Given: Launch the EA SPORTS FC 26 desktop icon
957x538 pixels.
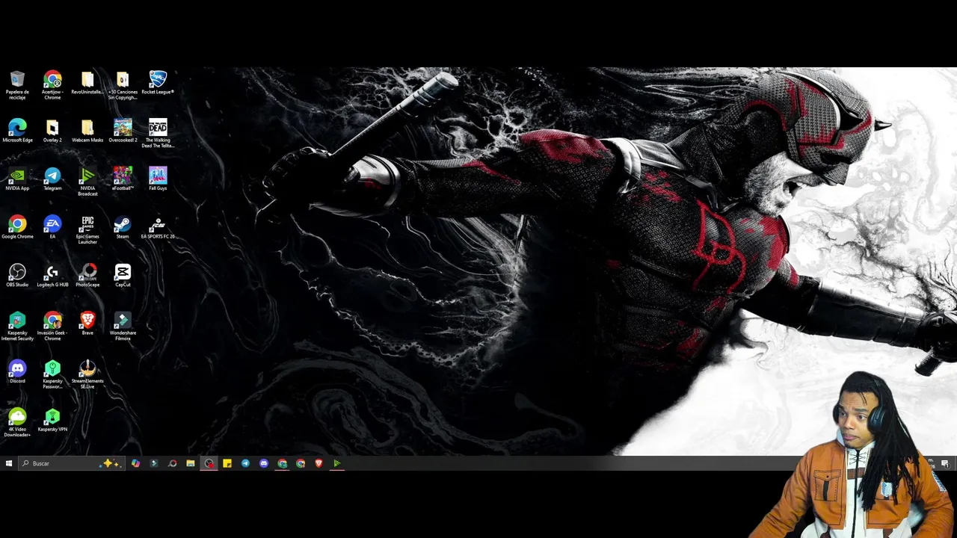Looking at the screenshot, I should 158,227.
